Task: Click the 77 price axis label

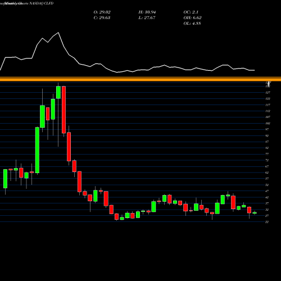Action: point(267,154)
